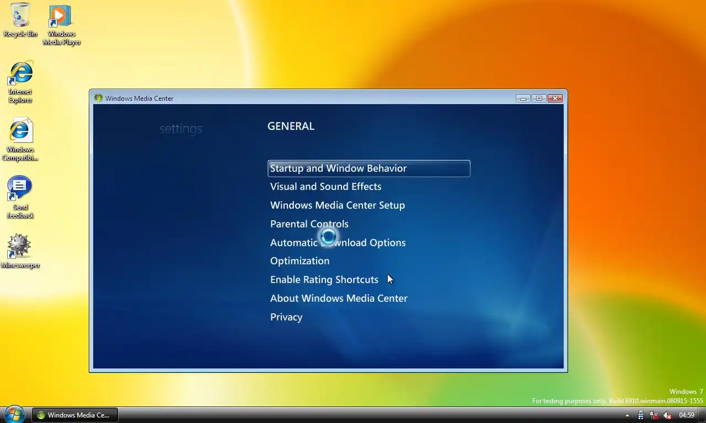Click the Send feedback desktop icon
Viewport: 706px width, 423px height.
point(20,197)
